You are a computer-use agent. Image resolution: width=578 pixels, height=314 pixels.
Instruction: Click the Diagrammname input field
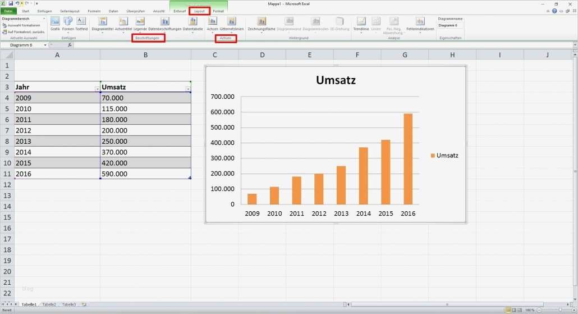[x=450, y=25]
